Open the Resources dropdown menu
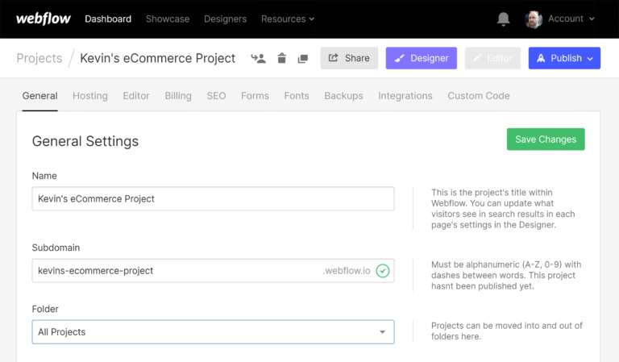 [x=288, y=19]
